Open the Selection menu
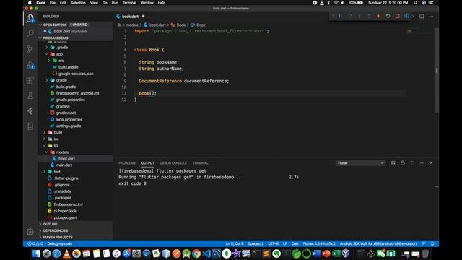Viewport: 462px width, 260px height. coord(78,3)
